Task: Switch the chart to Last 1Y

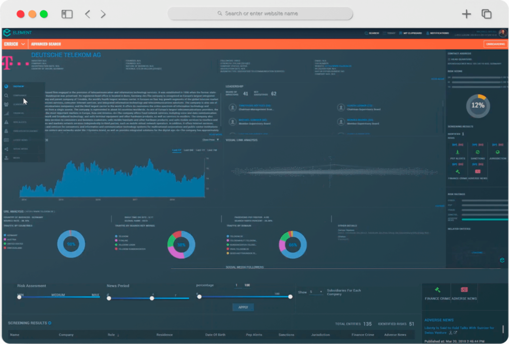Action: pos(200,150)
